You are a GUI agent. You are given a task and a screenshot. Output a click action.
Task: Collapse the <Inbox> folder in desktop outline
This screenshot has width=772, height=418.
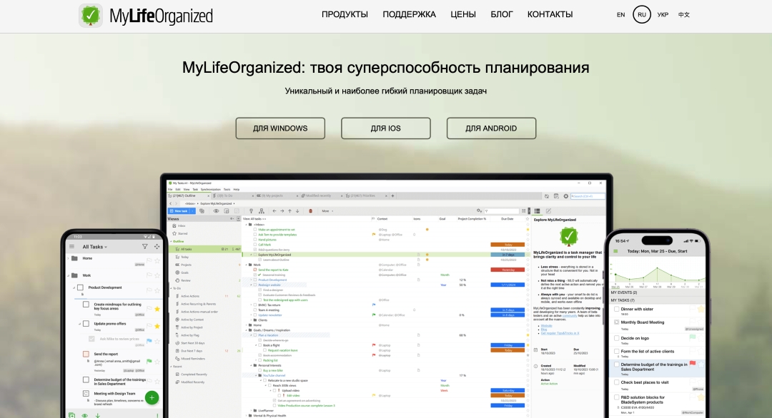pos(246,225)
